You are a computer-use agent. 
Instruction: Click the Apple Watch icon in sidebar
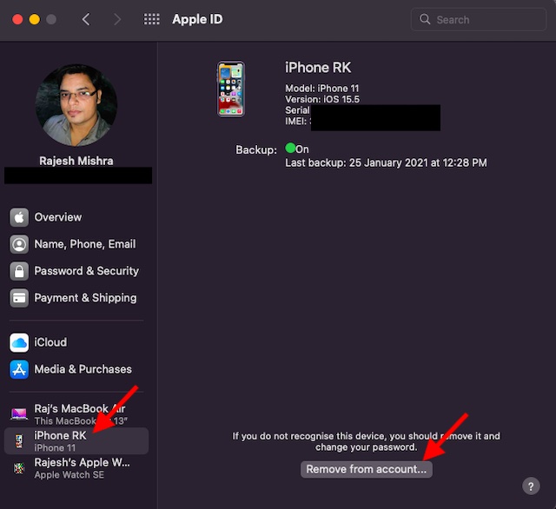click(19, 468)
